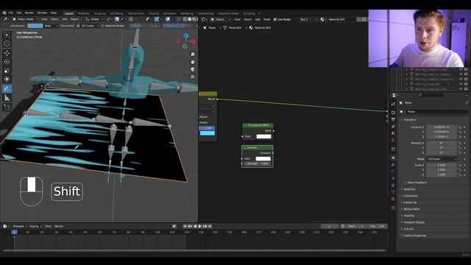Open the Tool properties tab
The image size is (471, 265).
393,104
